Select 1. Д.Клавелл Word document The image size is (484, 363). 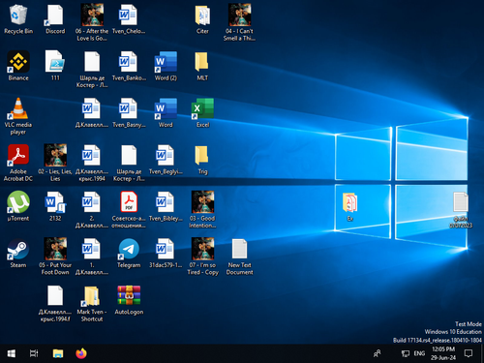92,249
